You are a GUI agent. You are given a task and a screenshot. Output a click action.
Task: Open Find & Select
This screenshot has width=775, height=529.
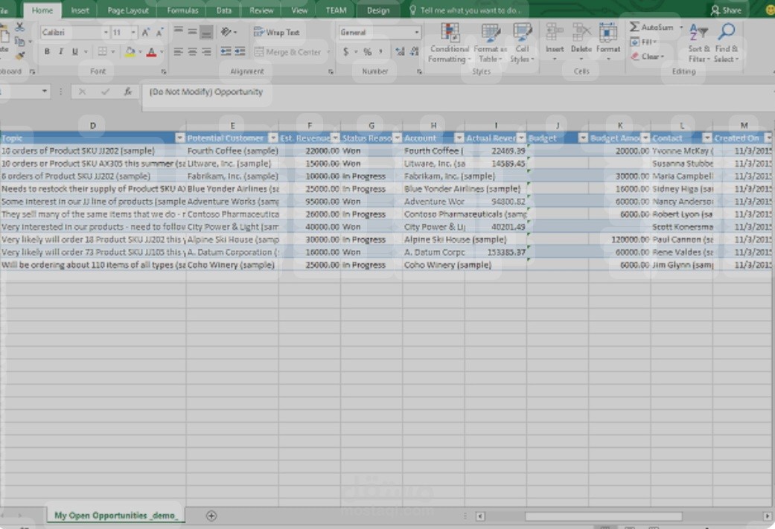pyautogui.click(x=726, y=43)
